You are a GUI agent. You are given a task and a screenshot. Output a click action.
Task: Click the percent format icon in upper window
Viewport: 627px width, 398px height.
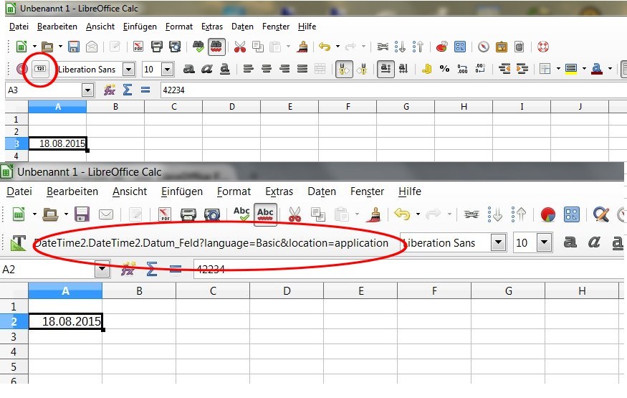click(444, 69)
